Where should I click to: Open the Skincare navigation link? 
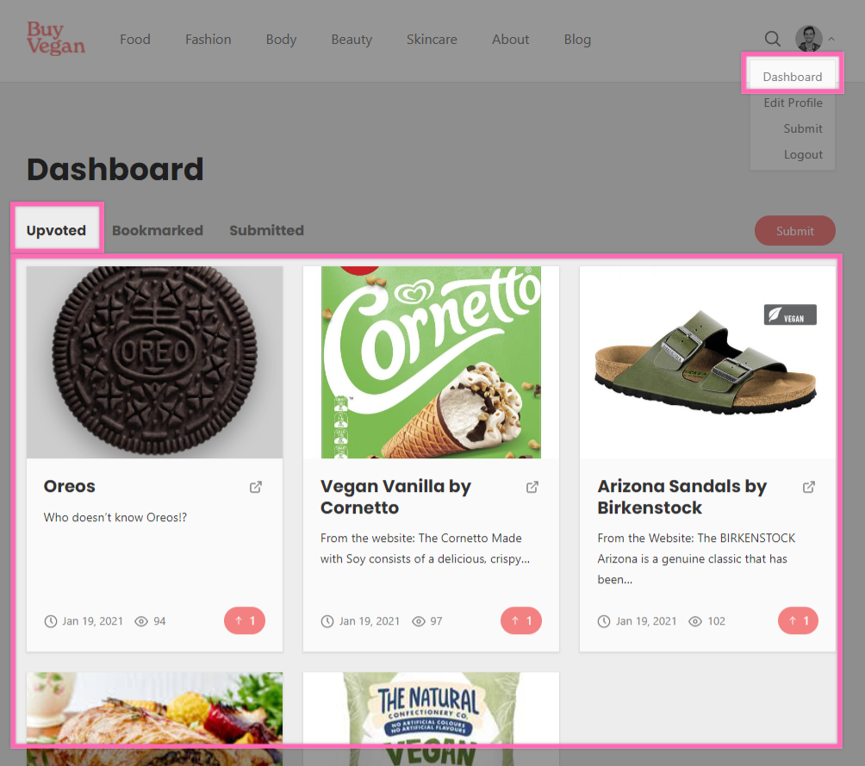[x=432, y=39]
